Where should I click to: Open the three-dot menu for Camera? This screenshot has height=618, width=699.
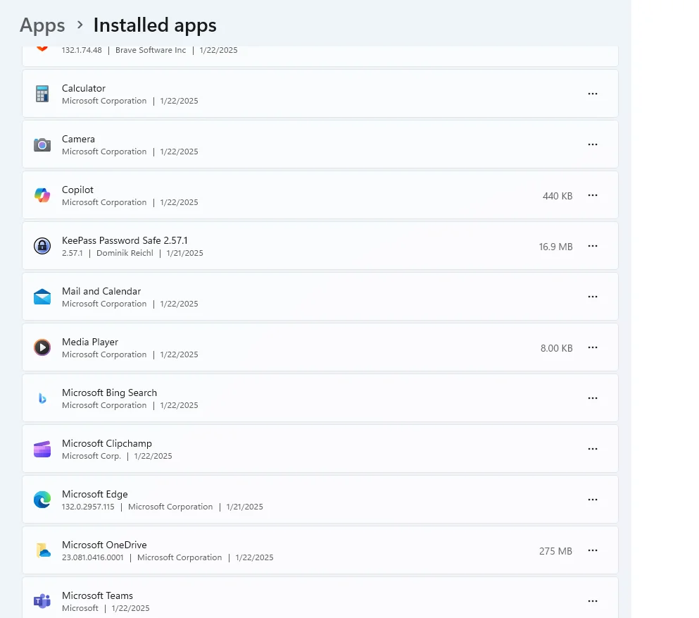click(593, 144)
